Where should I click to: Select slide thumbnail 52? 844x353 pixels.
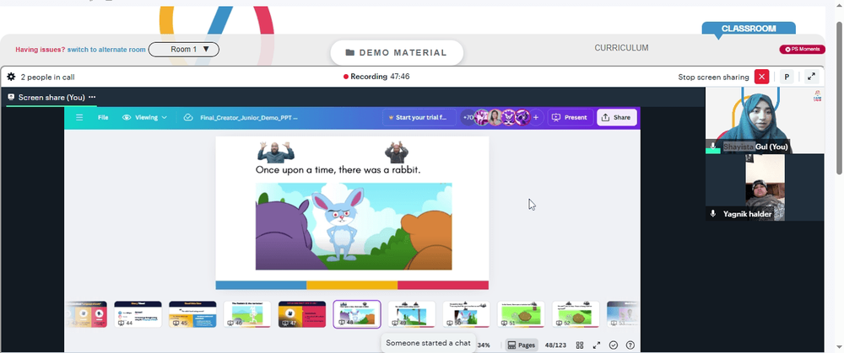(x=576, y=314)
